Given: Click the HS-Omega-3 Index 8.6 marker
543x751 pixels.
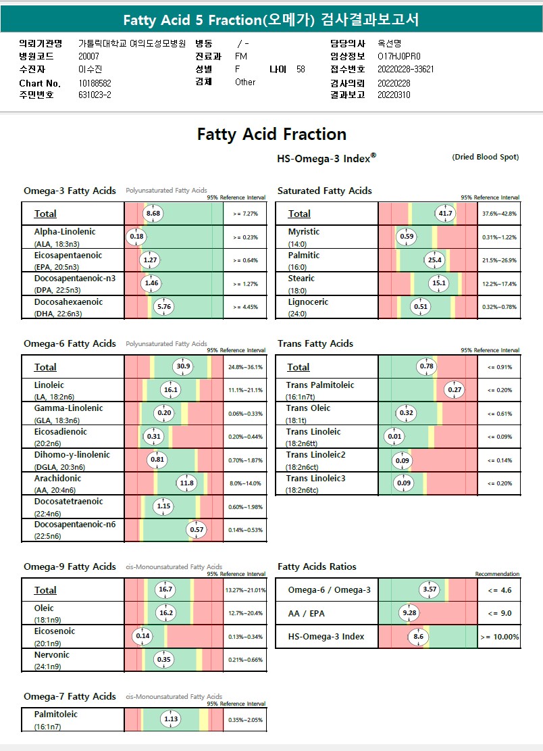Looking at the screenshot, I should pyautogui.click(x=418, y=636).
